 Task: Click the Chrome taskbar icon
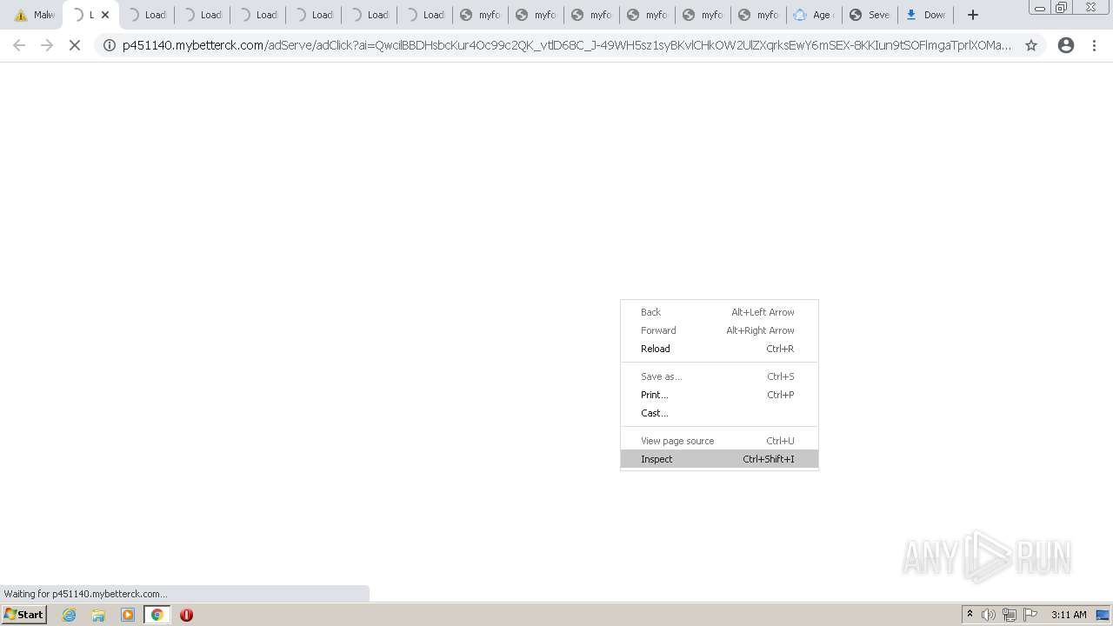pyautogui.click(x=157, y=615)
